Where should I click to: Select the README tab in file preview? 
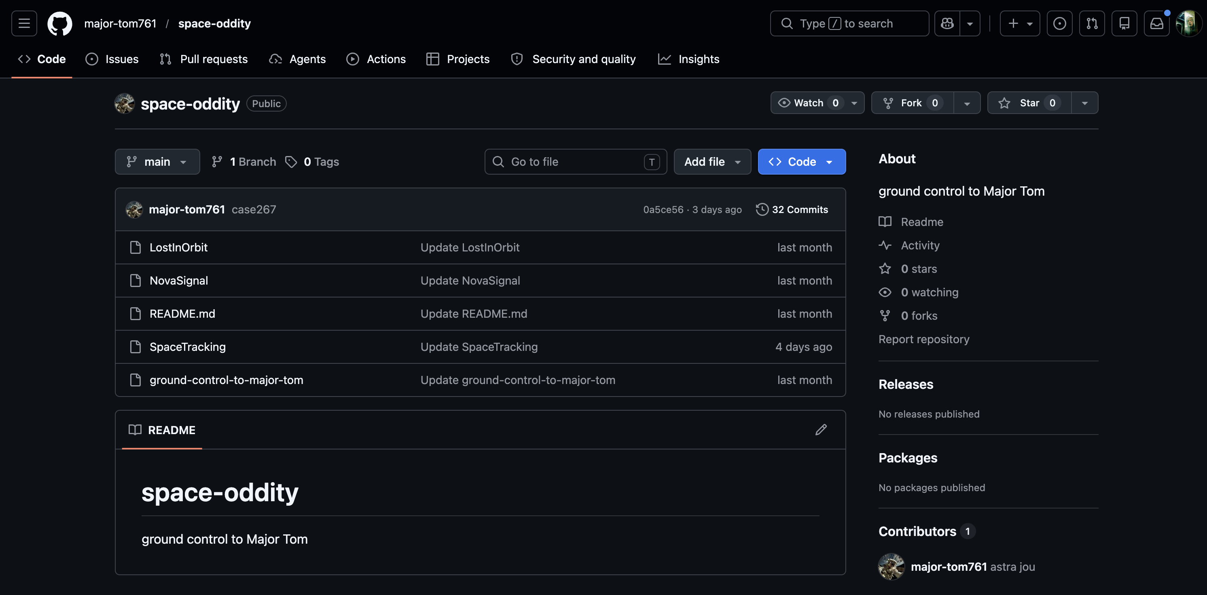[x=162, y=430]
